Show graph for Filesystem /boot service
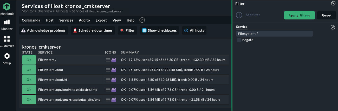This screenshot has width=338, height=111. [x=114, y=70]
